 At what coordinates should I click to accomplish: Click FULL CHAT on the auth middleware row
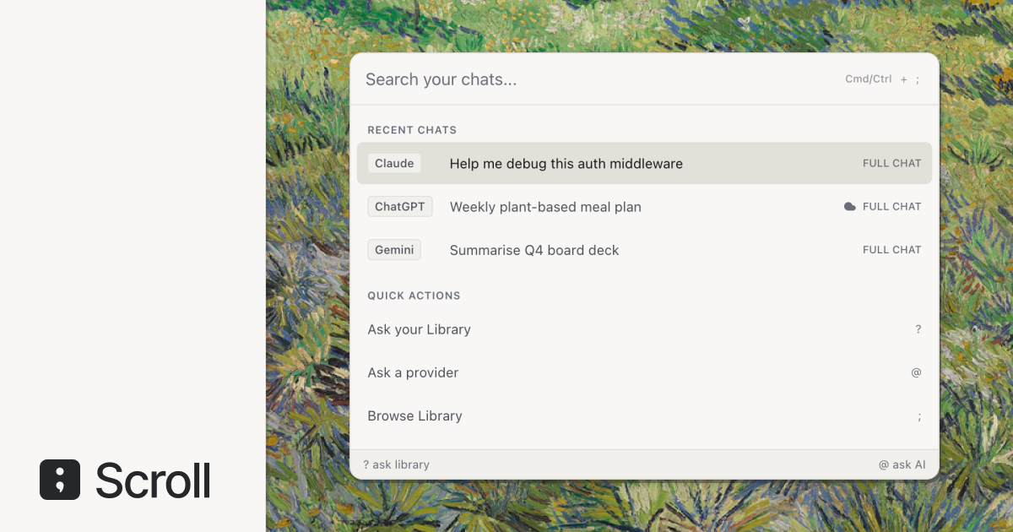click(x=891, y=164)
